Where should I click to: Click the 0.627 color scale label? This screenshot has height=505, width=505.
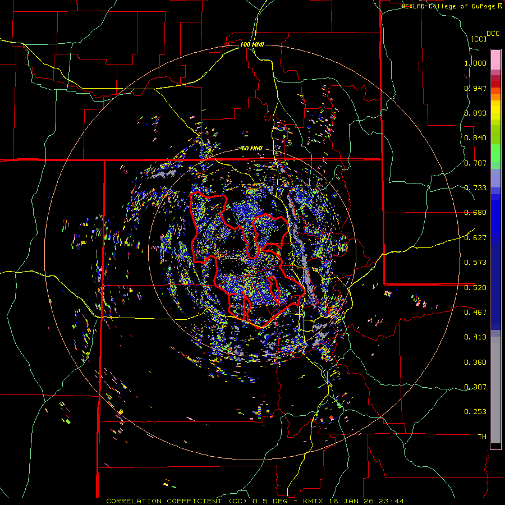[475, 238]
